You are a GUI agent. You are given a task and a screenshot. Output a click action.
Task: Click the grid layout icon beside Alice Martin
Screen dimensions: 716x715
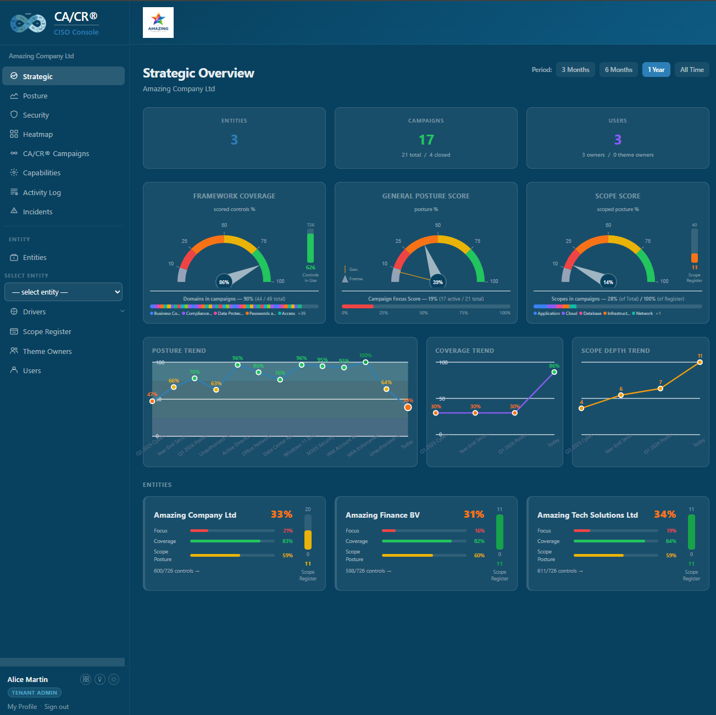[86, 679]
